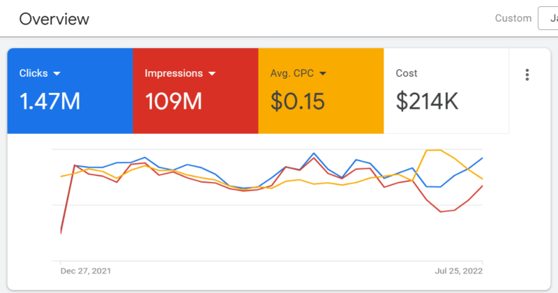This screenshot has width=558, height=293.
Task: Click the $214K cost value
Action: pos(427,102)
